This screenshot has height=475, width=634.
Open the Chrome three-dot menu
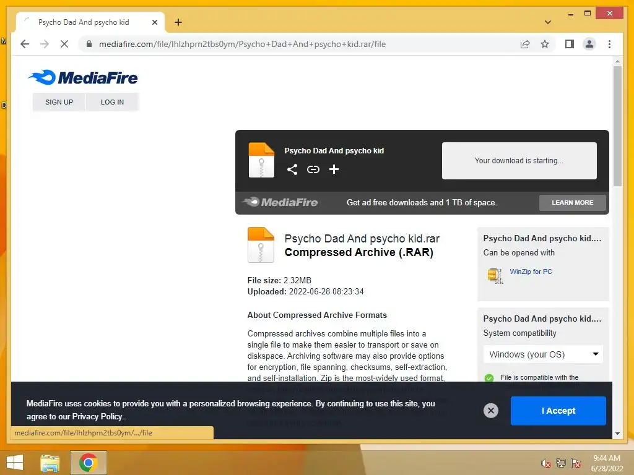coord(609,44)
